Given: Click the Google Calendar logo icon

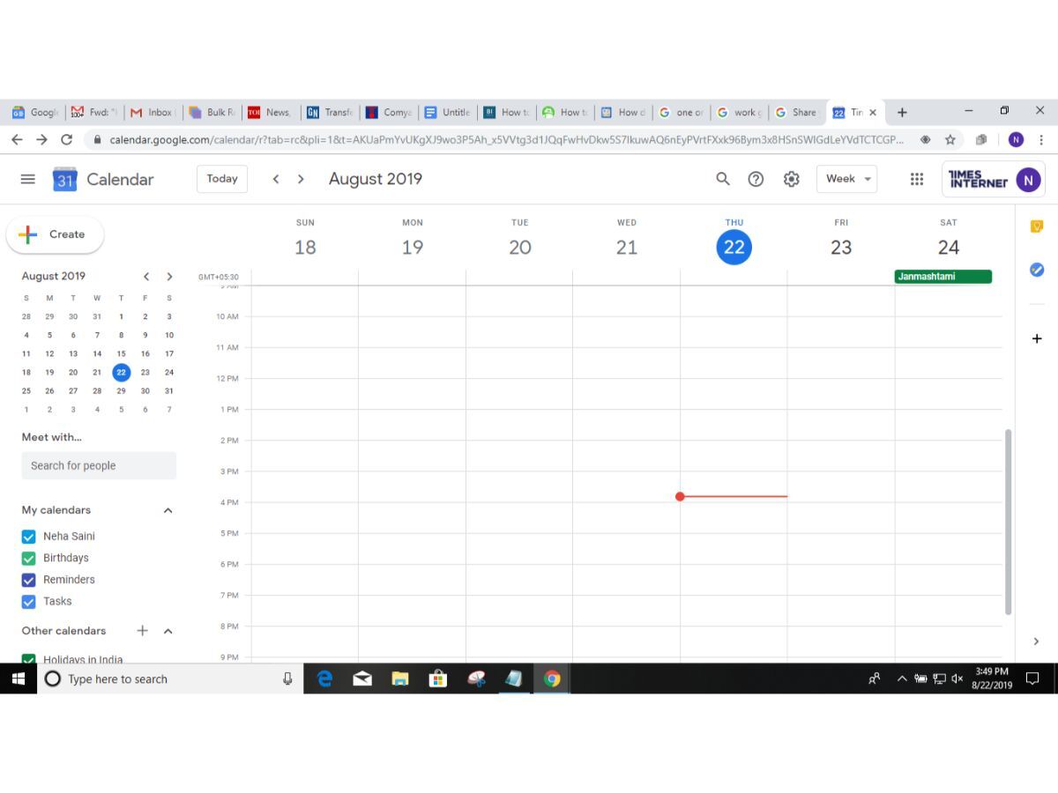Looking at the screenshot, I should pyautogui.click(x=65, y=179).
